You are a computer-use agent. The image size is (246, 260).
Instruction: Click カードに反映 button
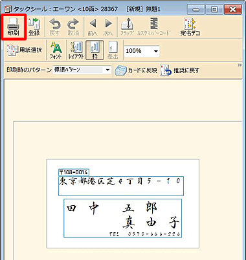coord(136,70)
